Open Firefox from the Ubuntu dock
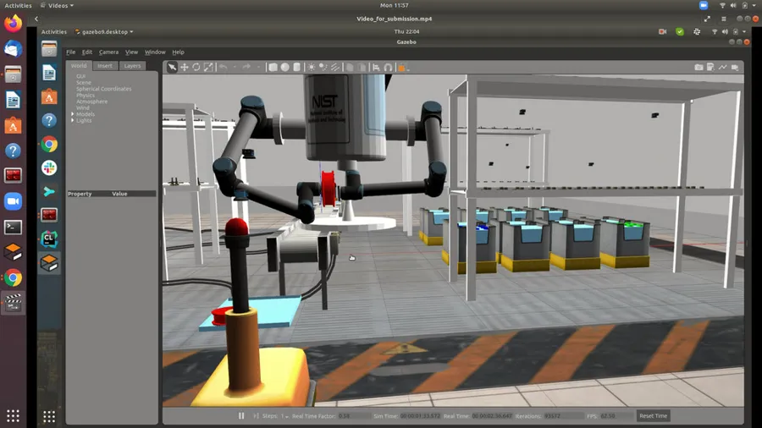 (13, 24)
